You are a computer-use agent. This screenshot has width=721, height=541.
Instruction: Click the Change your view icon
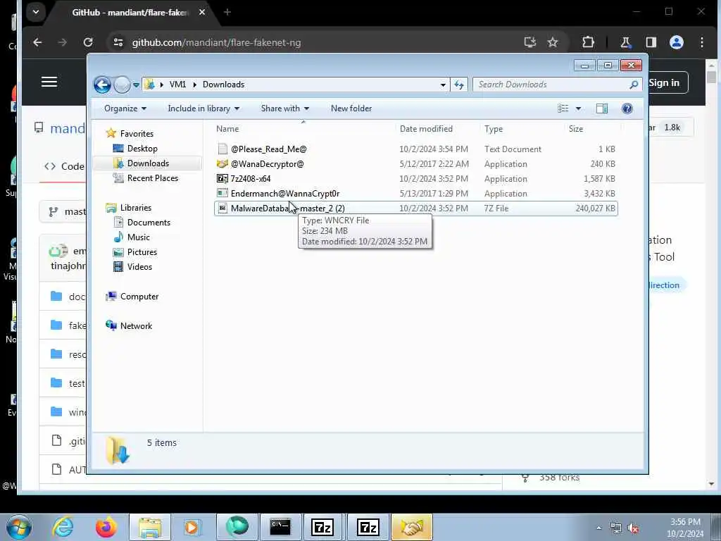pyautogui.click(x=563, y=108)
